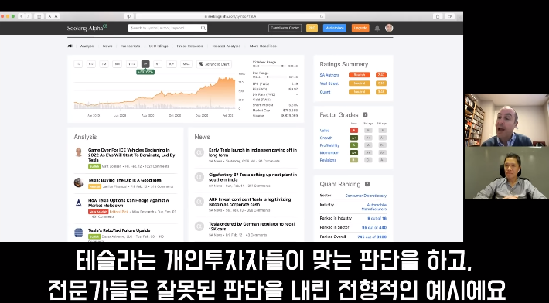Select the 6M chart range
This screenshot has width=549, height=303.
click(118, 64)
